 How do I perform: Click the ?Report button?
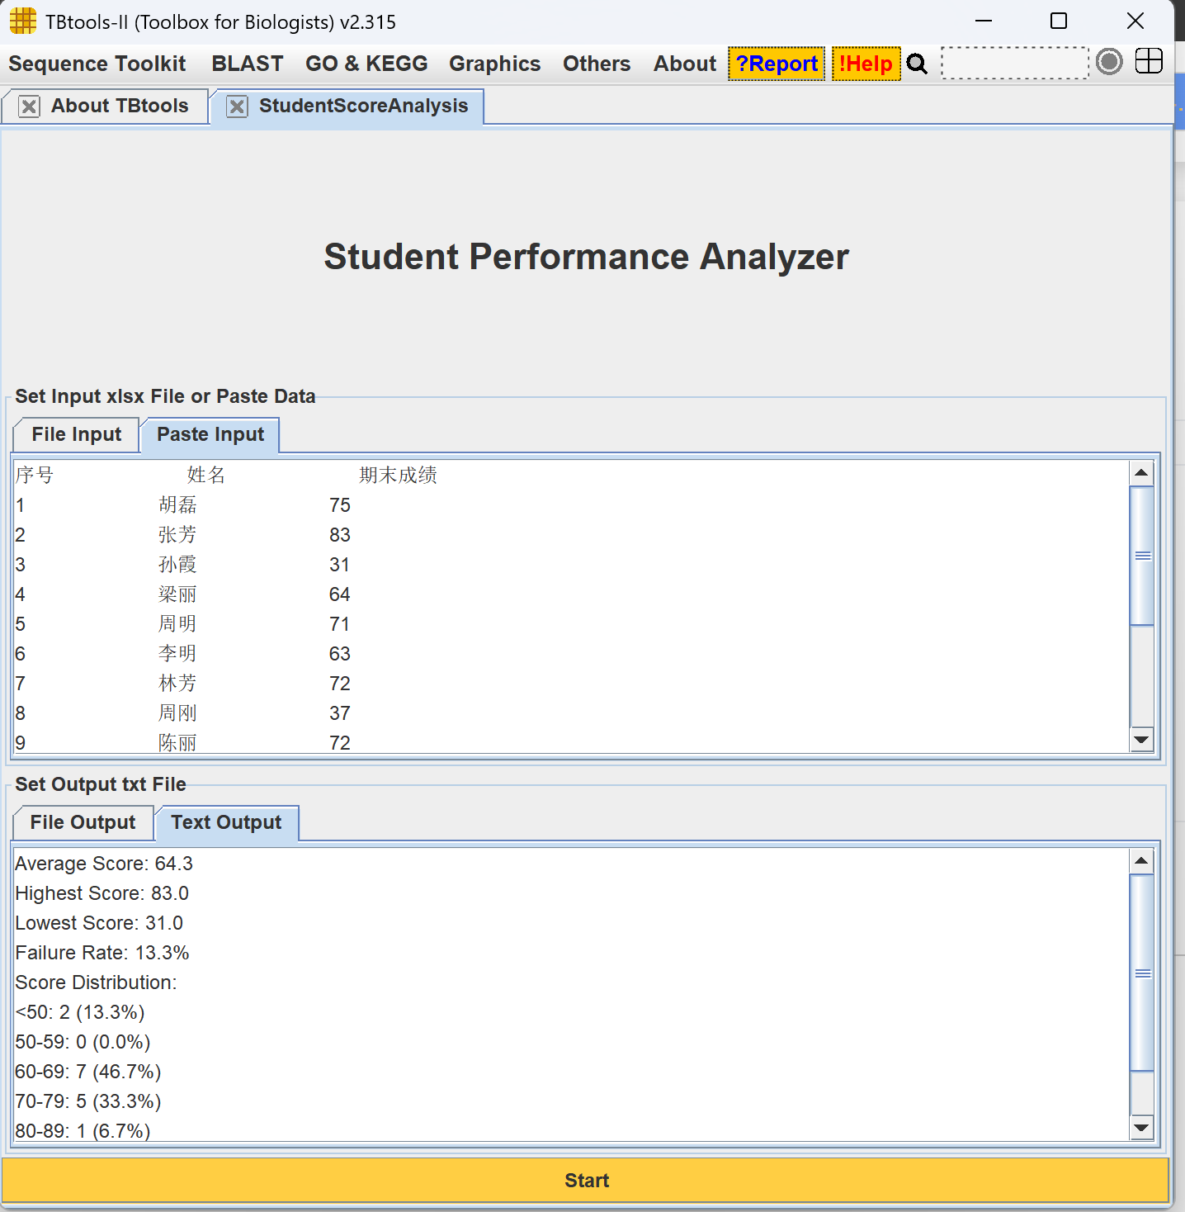tap(777, 64)
